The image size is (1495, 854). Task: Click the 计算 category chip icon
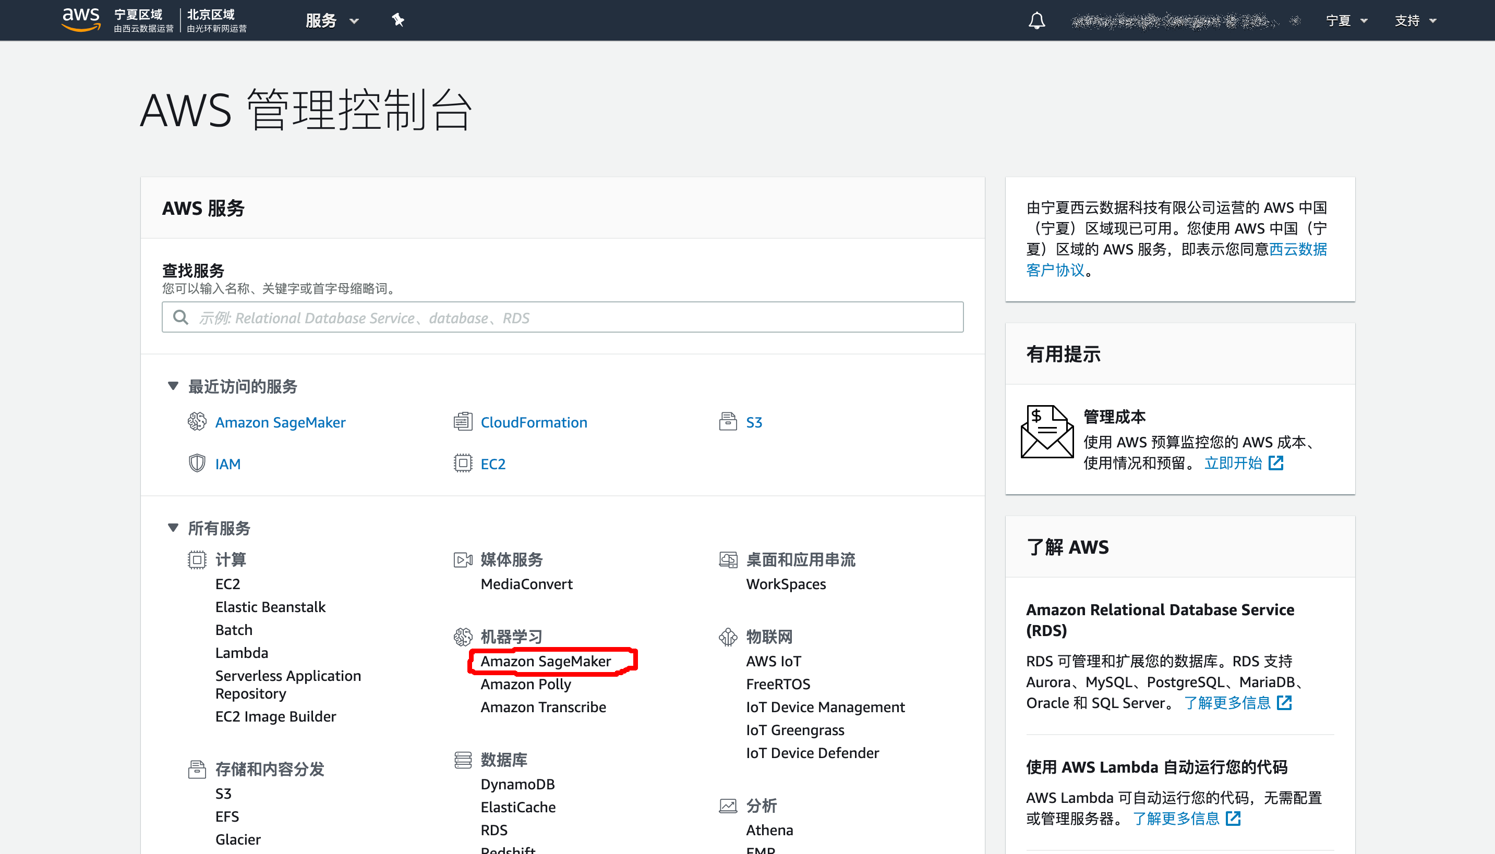click(x=197, y=559)
